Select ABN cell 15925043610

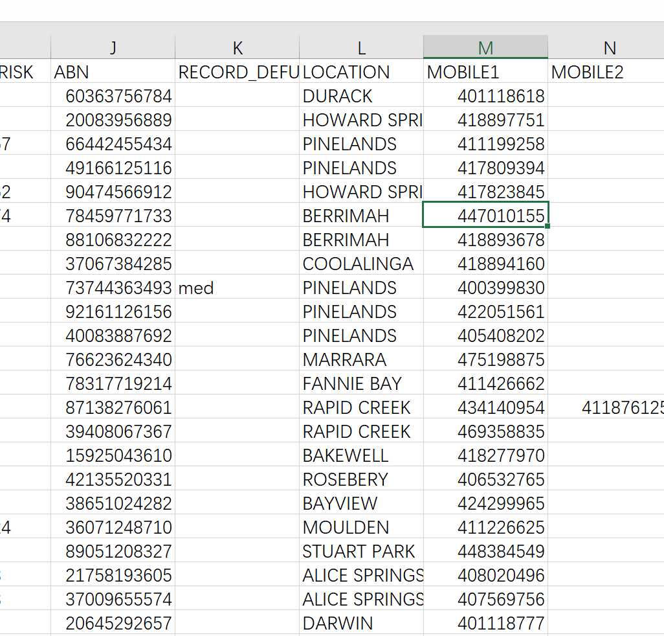pos(113,454)
